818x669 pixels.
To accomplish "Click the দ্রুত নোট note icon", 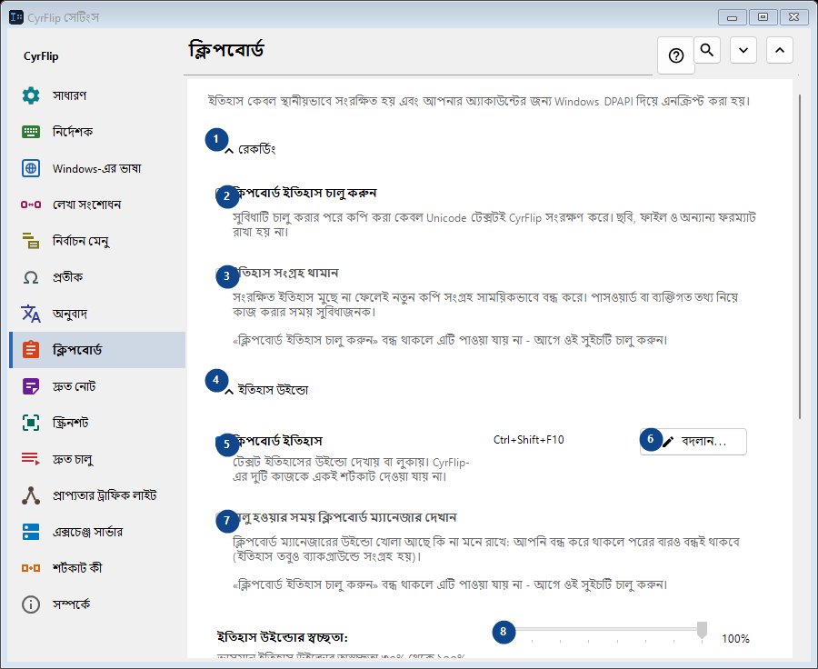I will coord(31,386).
